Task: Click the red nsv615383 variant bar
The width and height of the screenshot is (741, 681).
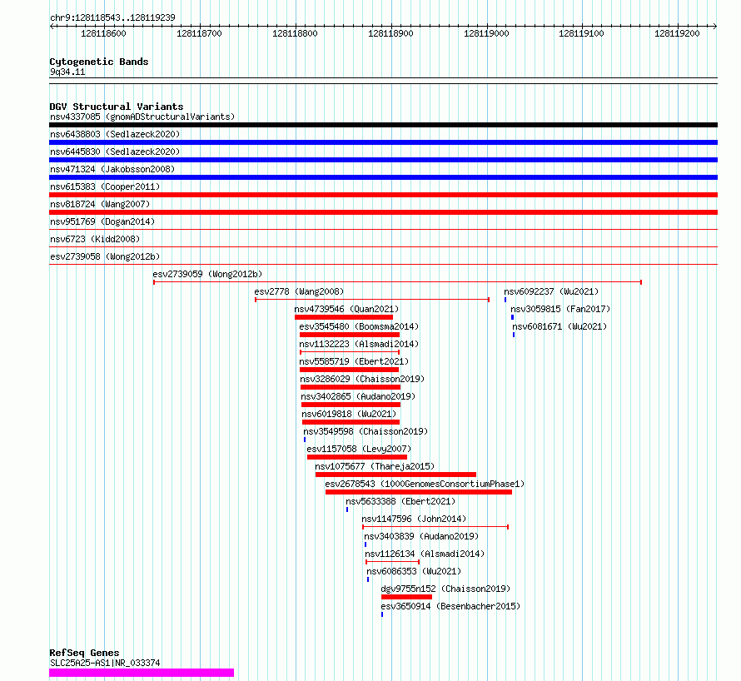Action: [383, 195]
